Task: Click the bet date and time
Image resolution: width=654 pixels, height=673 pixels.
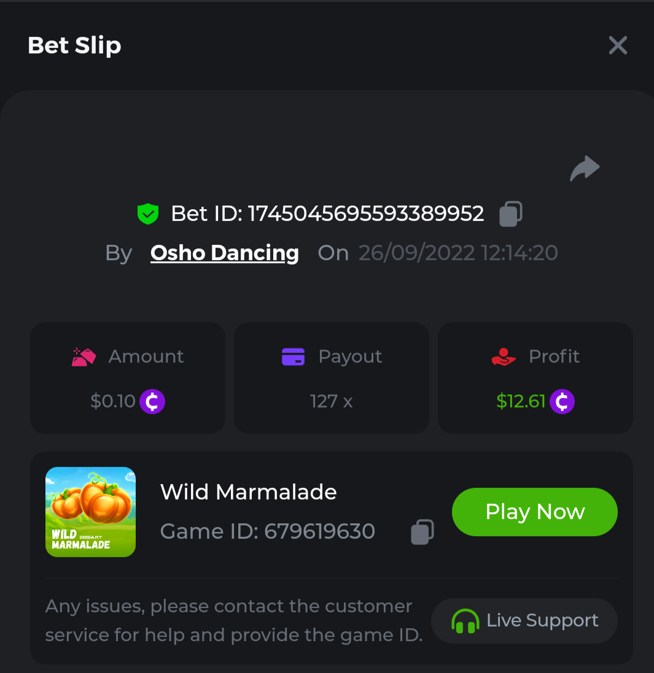Action: (x=458, y=253)
